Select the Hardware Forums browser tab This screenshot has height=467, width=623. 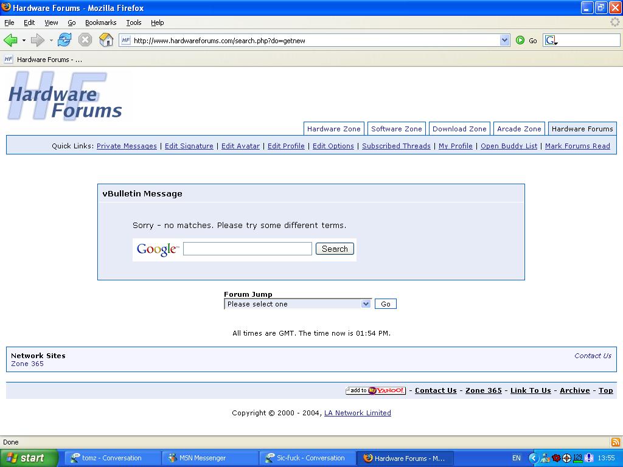[x=44, y=60]
